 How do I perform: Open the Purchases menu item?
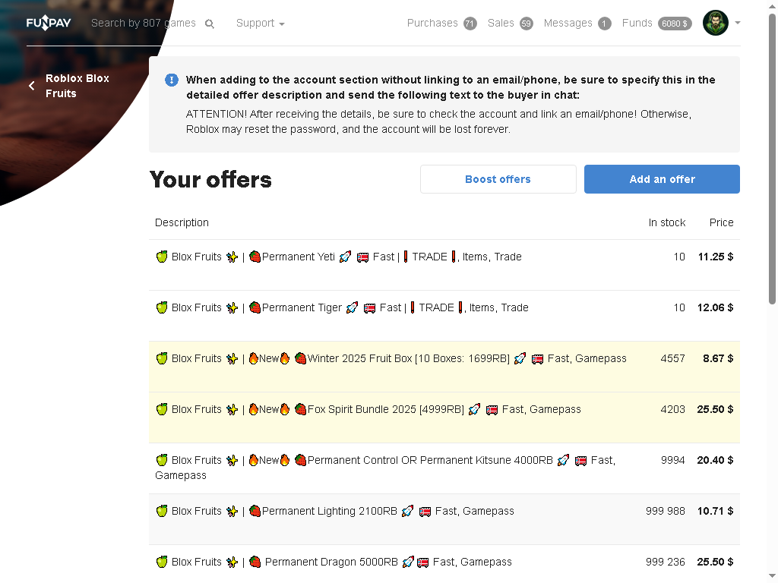pos(432,24)
